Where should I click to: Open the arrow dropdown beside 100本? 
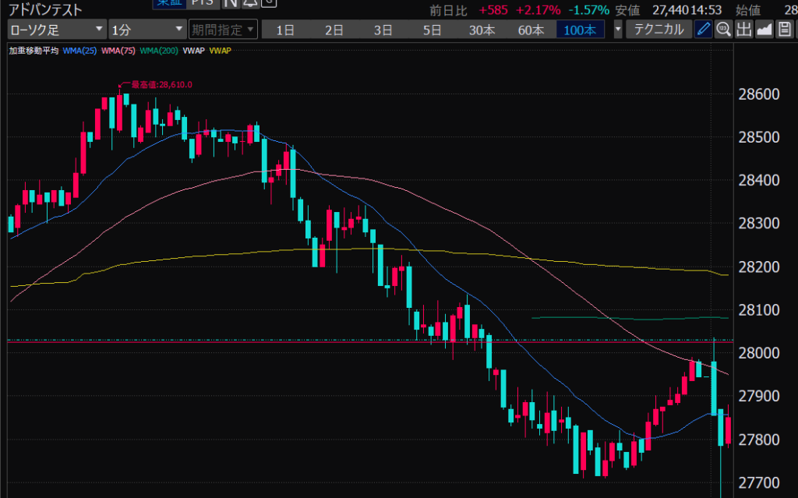point(618,30)
